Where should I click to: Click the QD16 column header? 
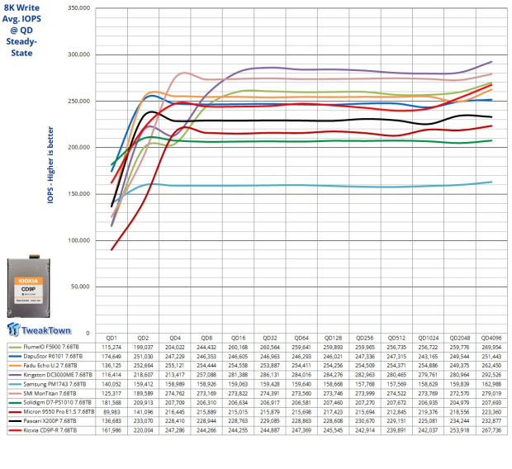(239, 338)
